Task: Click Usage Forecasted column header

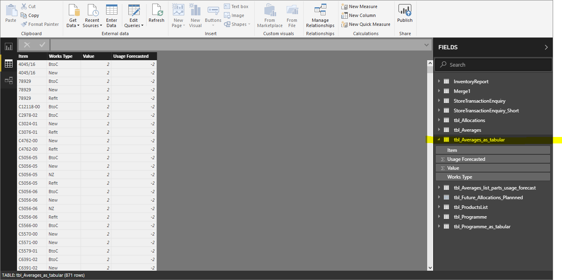Action: (x=134, y=56)
